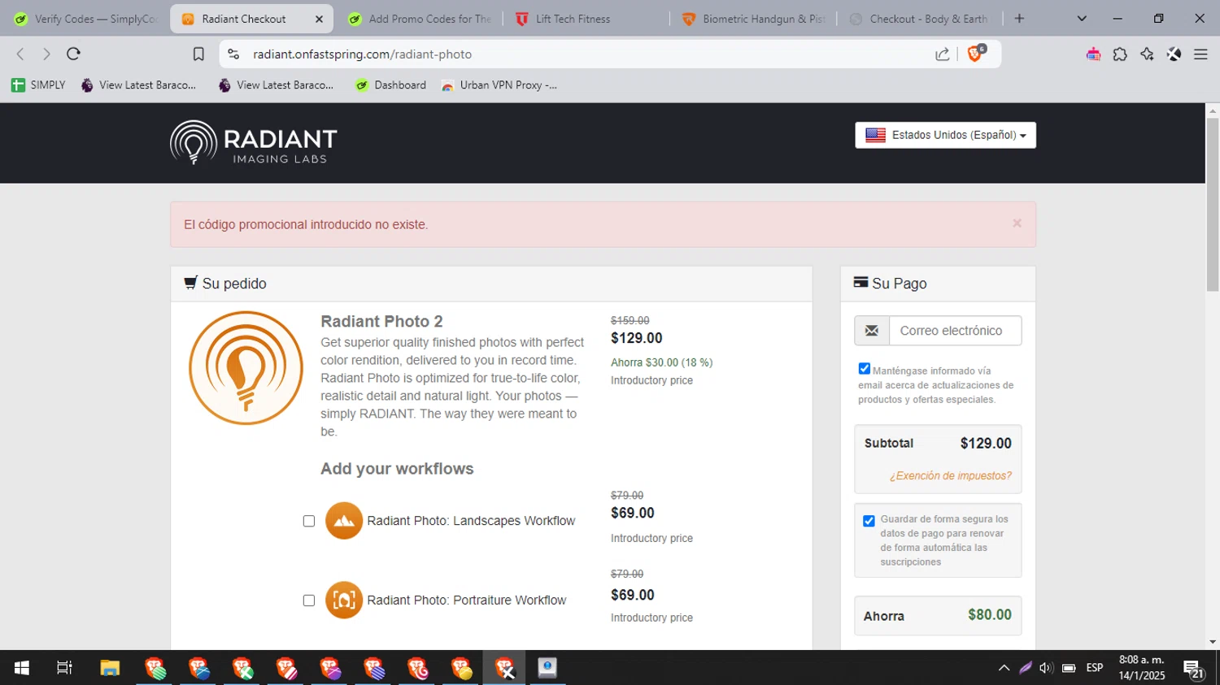Check the Portraiture Workflow checkbox
The image size is (1220, 685).
click(309, 600)
